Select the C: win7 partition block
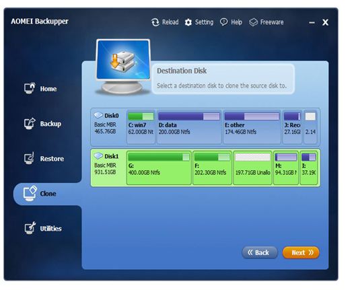Viewport: 352px width, 290px height. pyautogui.click(x=141, y=126)
